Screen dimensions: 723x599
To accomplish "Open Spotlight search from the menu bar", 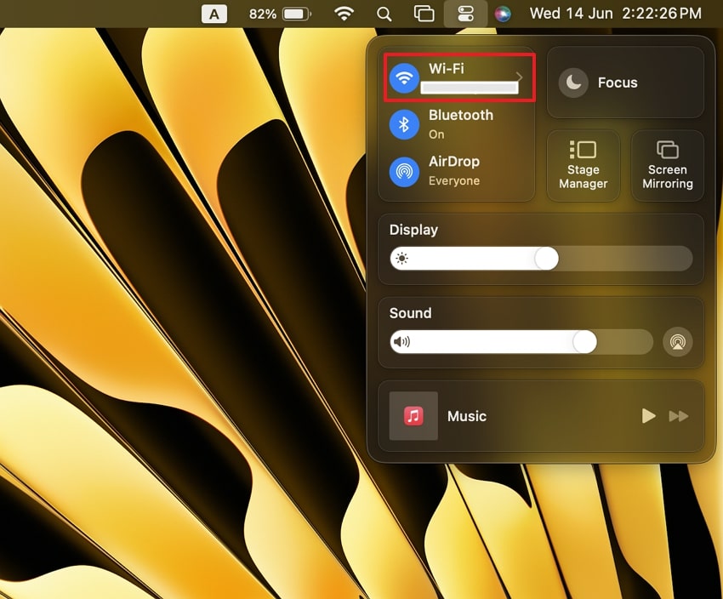I will tap(384, 14).
